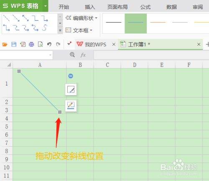Click the blue minus collapse button near line
This screenshot has width=209, height=181.
click(71, 76)
